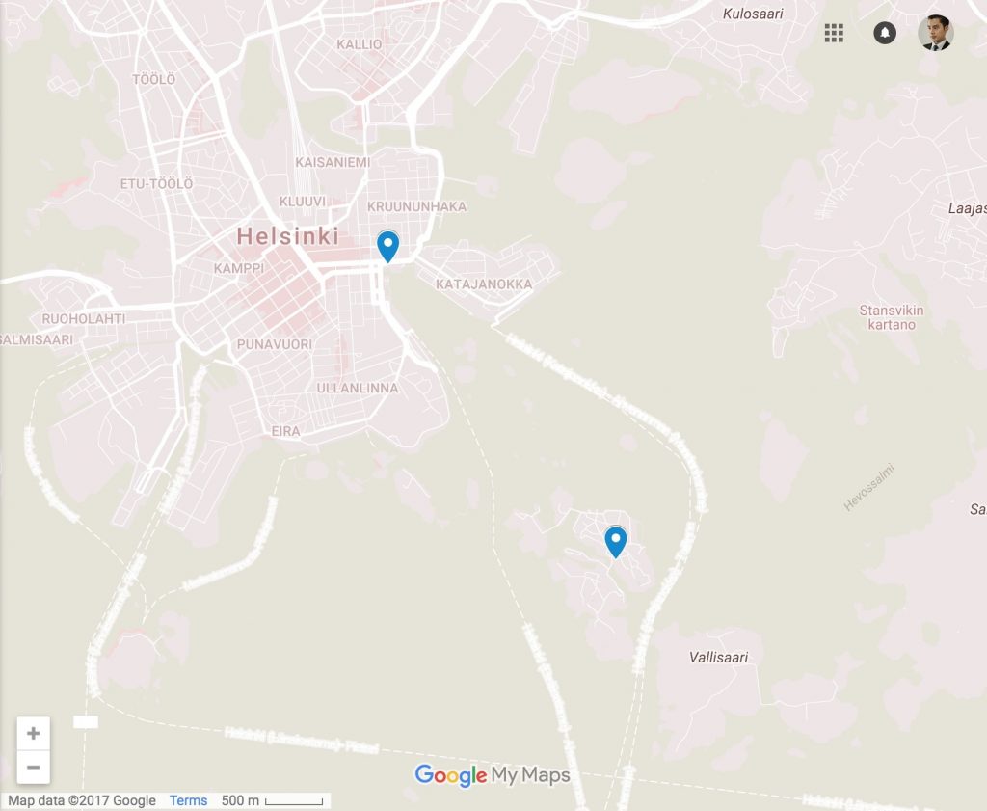This screenshot has height=811, width=987.
Task: Select the blue pin on Suomenlinna island
Action: 616,542
